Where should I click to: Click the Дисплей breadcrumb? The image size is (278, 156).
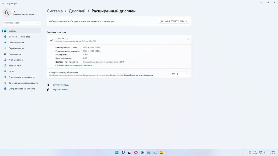(77, 11)
